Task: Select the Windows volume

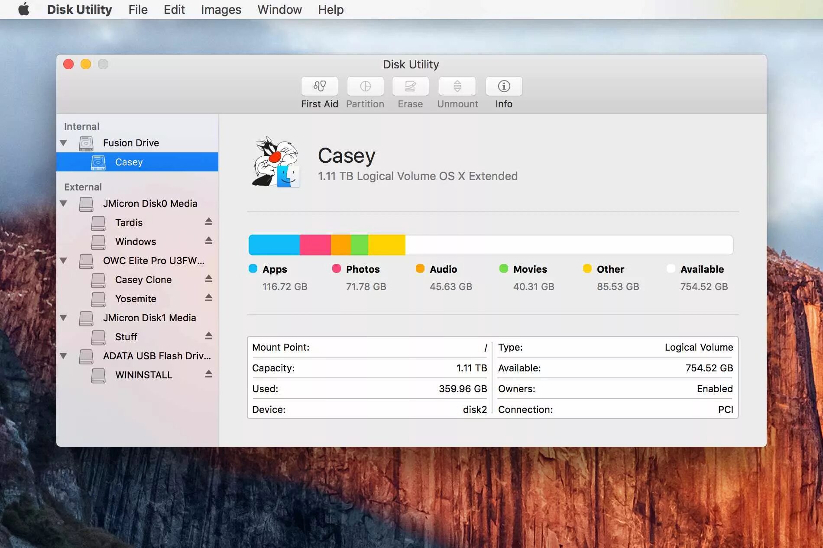Action: click(137, 242)
